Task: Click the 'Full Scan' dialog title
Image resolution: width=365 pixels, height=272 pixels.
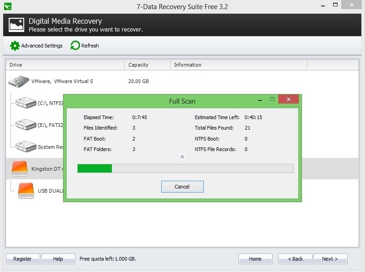Action: (182, 101)
